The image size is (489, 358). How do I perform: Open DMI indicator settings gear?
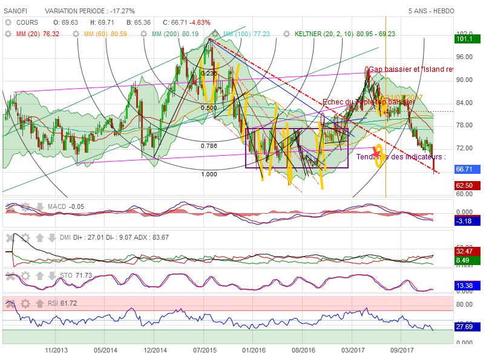(x=25, y=238)
